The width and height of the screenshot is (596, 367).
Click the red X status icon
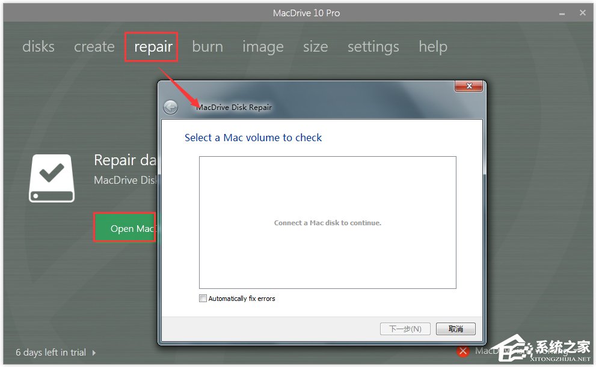463,351
